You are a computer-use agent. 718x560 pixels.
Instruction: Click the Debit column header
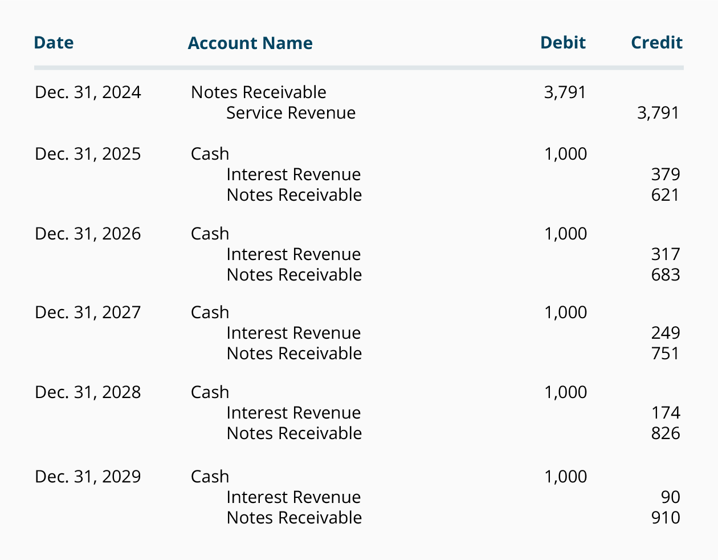pos(563,43)
